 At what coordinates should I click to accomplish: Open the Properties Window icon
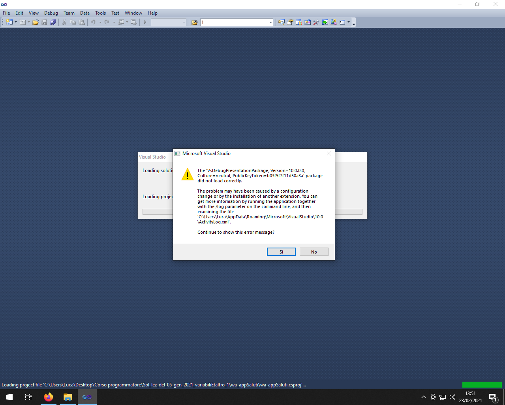[x=290, y=22]
